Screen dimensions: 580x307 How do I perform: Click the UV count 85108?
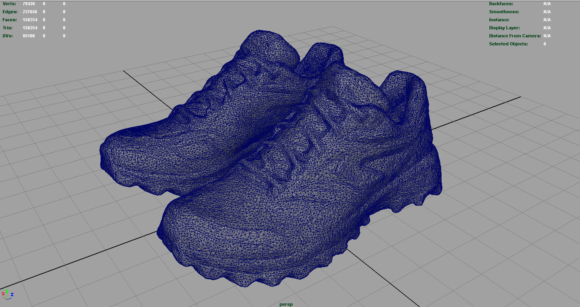pos(29,36)
